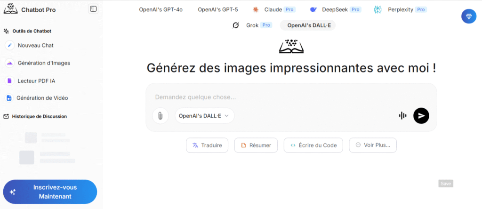Click the Traduire button
The height and width of the screenshot is (209, 482).
point(207,145)
